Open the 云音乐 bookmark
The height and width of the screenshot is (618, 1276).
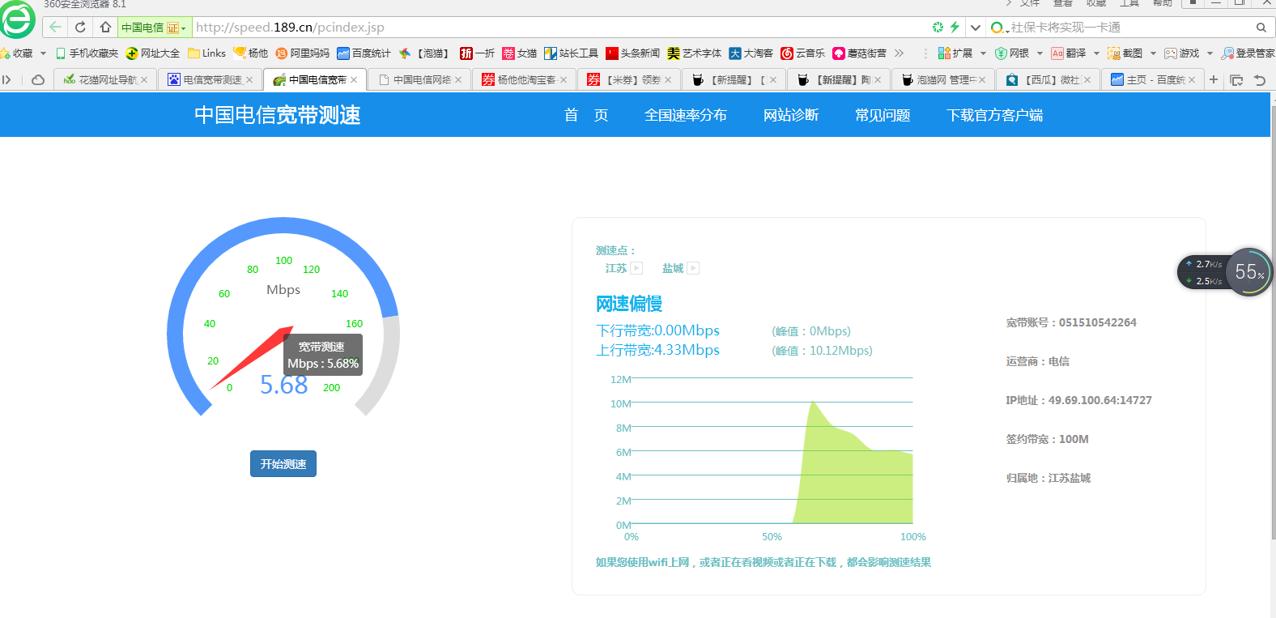pos(802,53)
